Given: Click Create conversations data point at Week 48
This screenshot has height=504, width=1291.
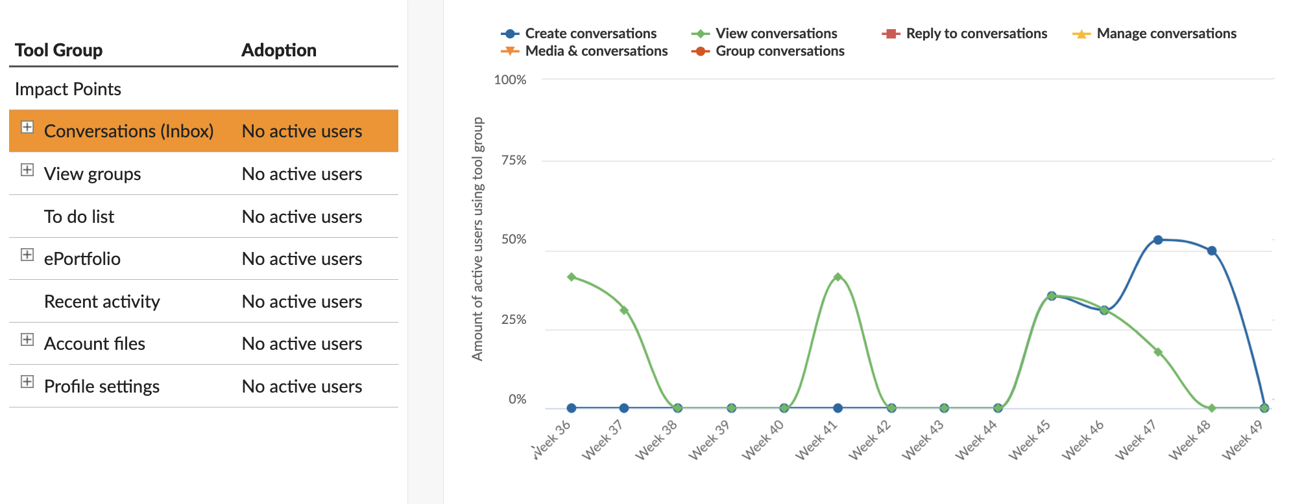Looking at the screenshot, I should coord(1211,251).
